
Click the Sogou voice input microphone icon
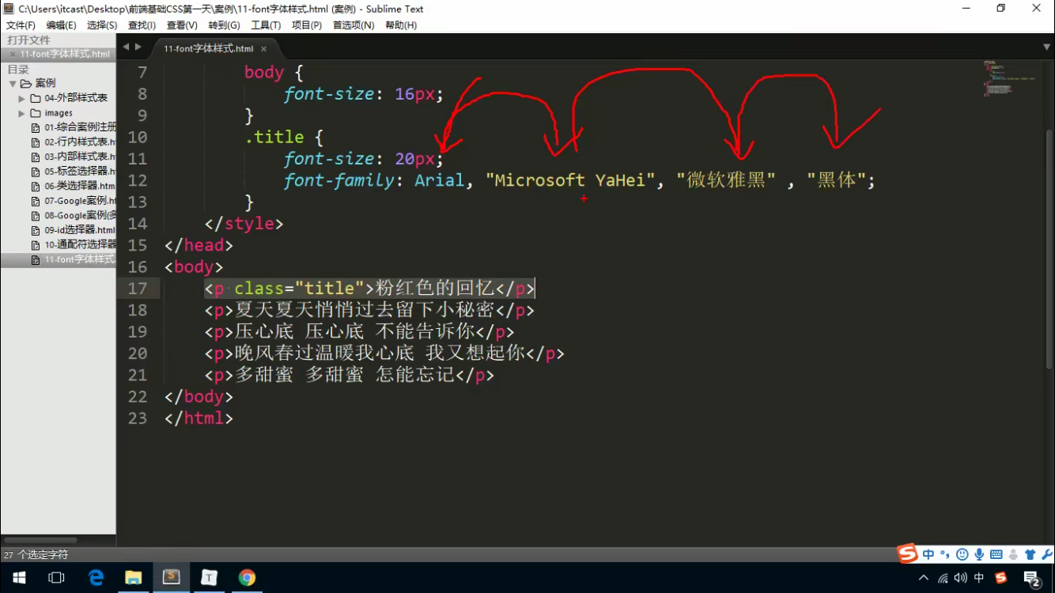[x=979, y=555]
